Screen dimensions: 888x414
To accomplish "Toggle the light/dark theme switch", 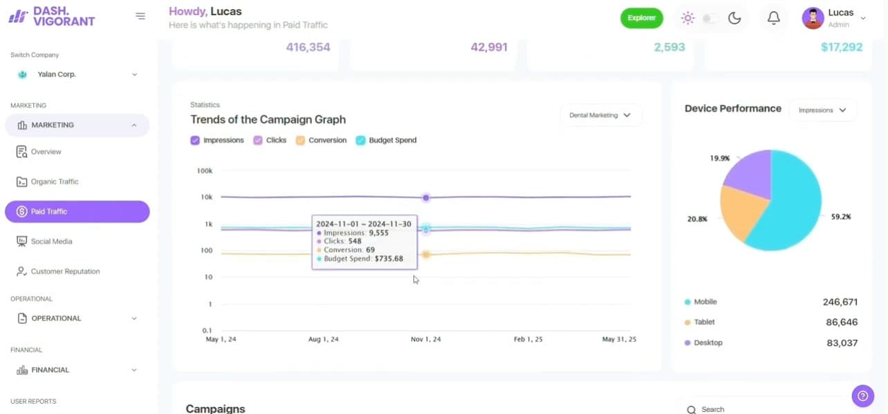I will coord(710,19).
